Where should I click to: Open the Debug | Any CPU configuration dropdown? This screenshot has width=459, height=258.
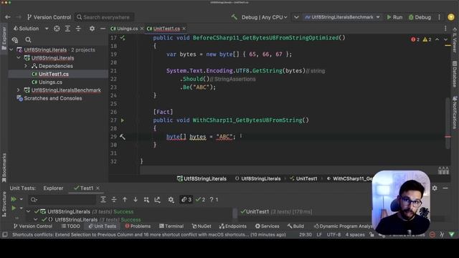click(x=264, y=17)
